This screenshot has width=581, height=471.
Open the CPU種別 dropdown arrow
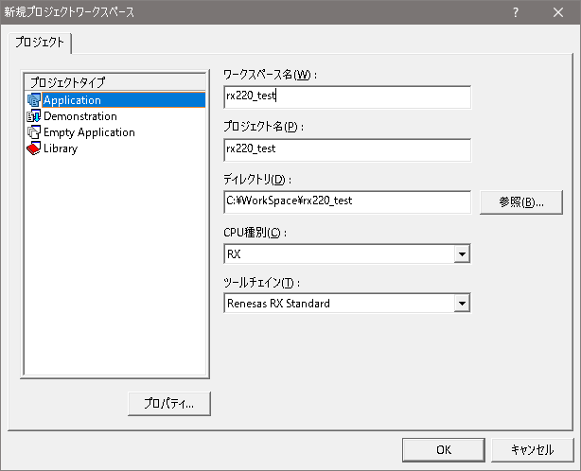(462, 254)
